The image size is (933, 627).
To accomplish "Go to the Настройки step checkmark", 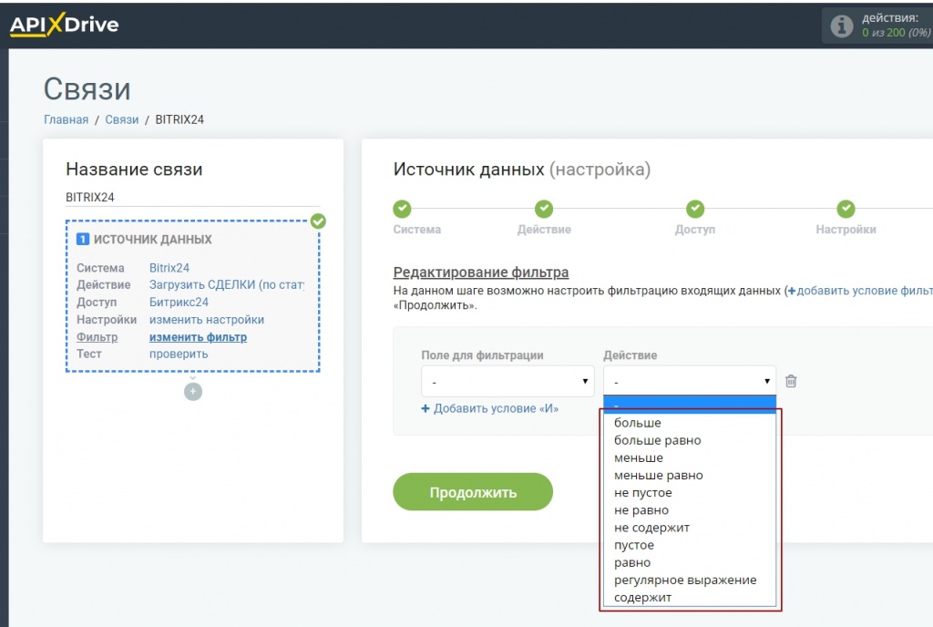I will pyautogui.click(x=846, y=209).
